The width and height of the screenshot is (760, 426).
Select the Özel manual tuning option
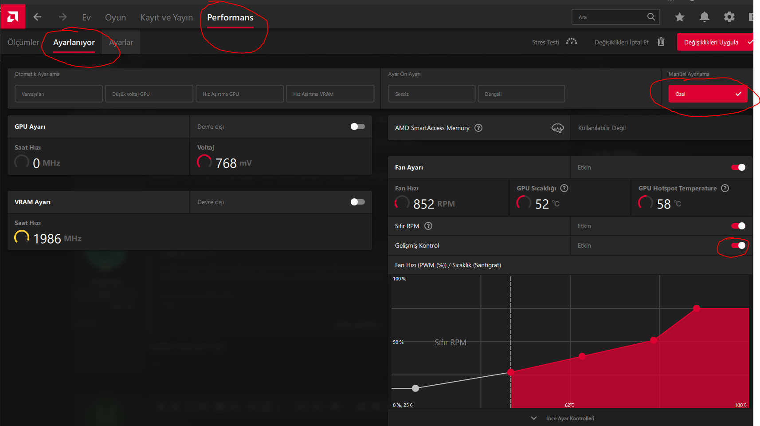point(708,94)
